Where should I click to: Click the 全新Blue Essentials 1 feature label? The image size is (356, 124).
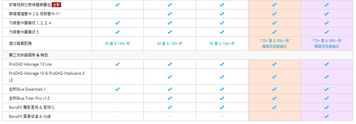[x=27, y=89]
